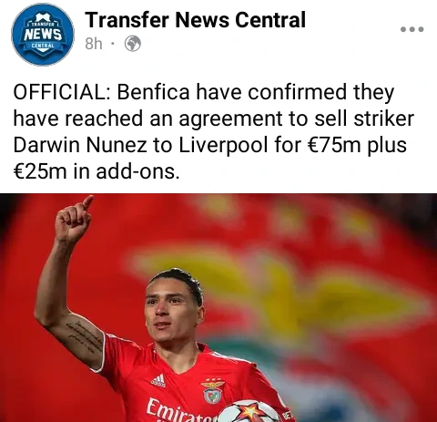
Task: Open the attached Benfica player photo
Action: point(218,308)
